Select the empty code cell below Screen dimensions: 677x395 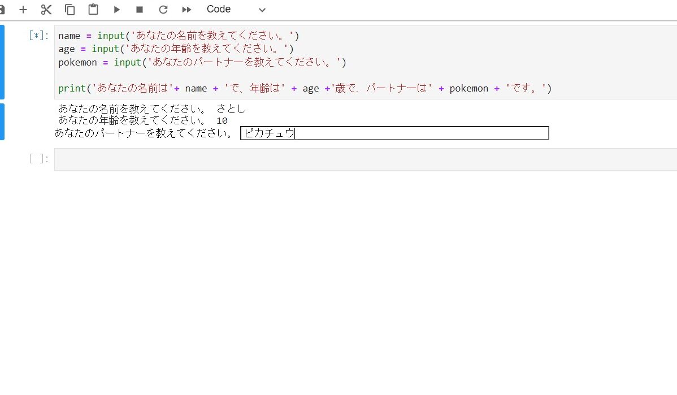point(365,159)
